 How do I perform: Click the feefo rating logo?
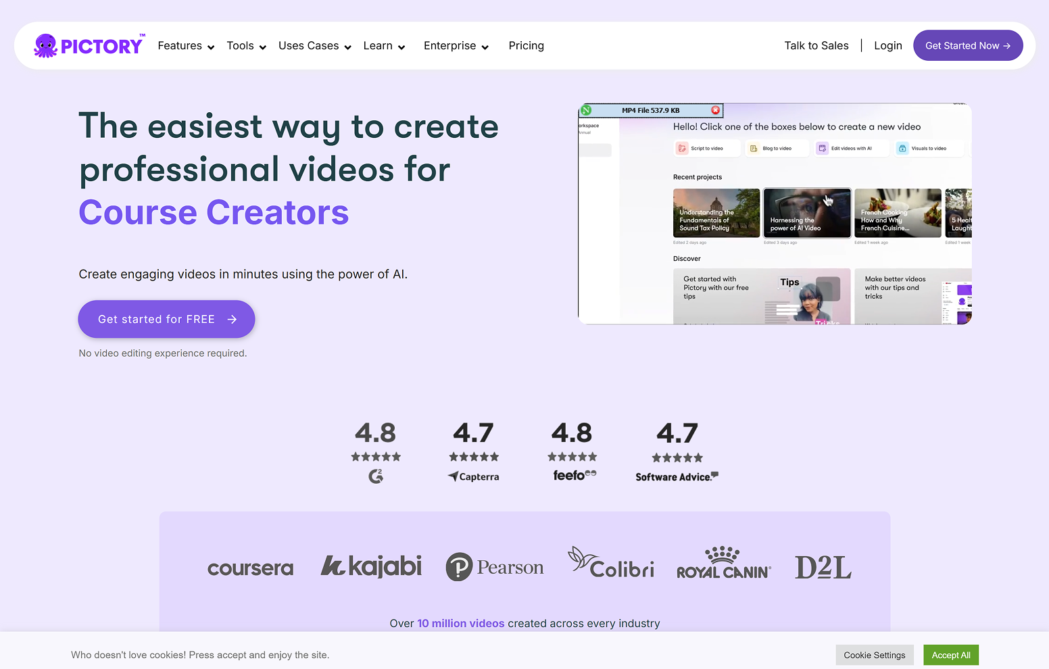tap(575, 475)
